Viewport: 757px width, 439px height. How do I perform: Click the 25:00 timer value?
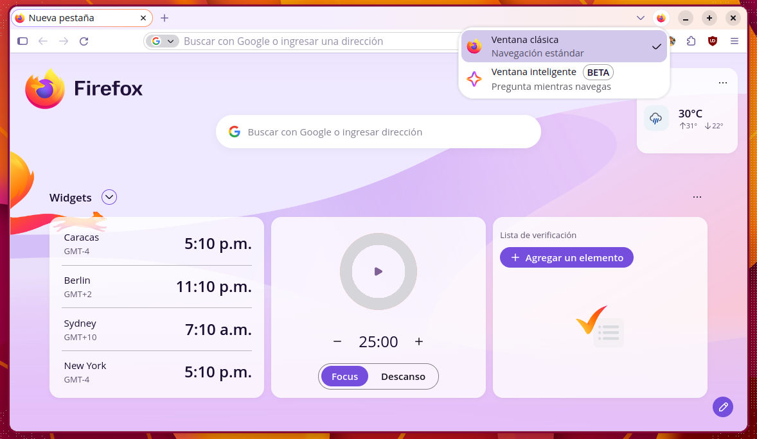pyautogui.click(x=378, y=341)
